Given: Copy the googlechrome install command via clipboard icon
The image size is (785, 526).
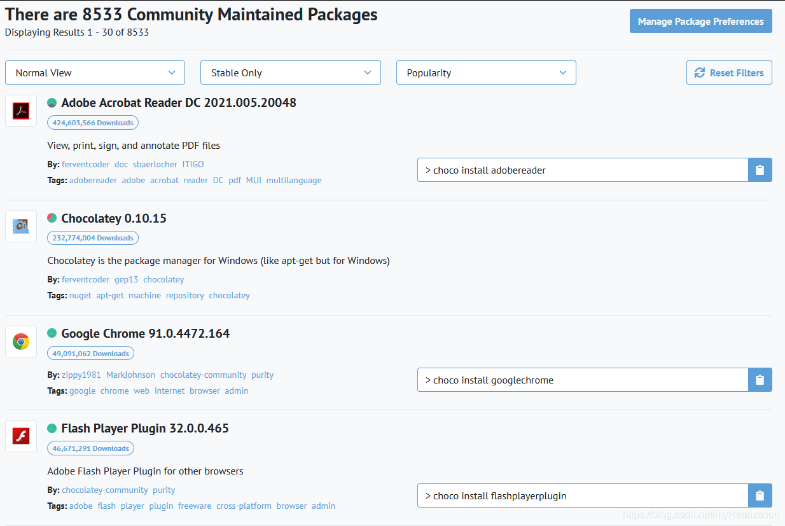Looking at the screenshot, I should coord(760,380).
